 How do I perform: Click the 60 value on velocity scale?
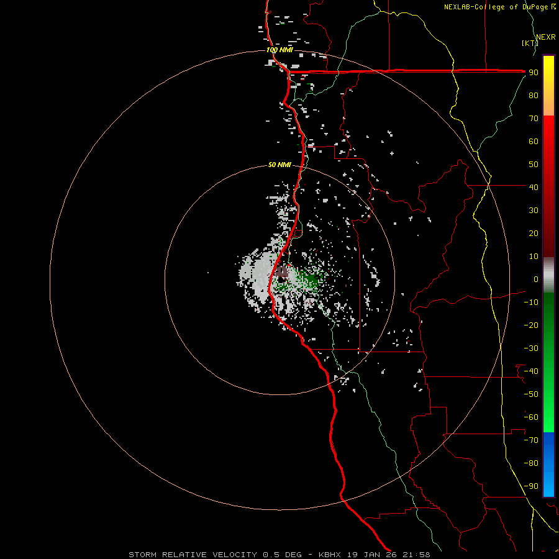[534, 142]
